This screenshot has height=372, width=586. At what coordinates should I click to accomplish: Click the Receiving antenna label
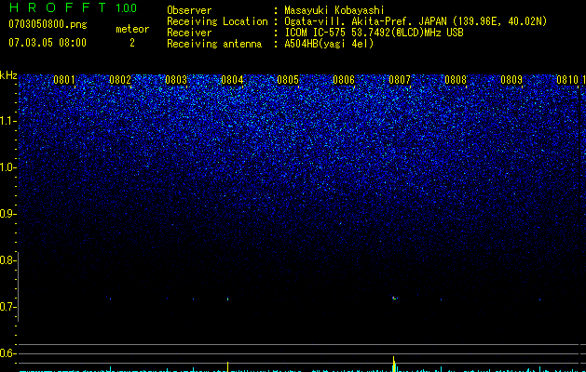(x=214, y=44)
